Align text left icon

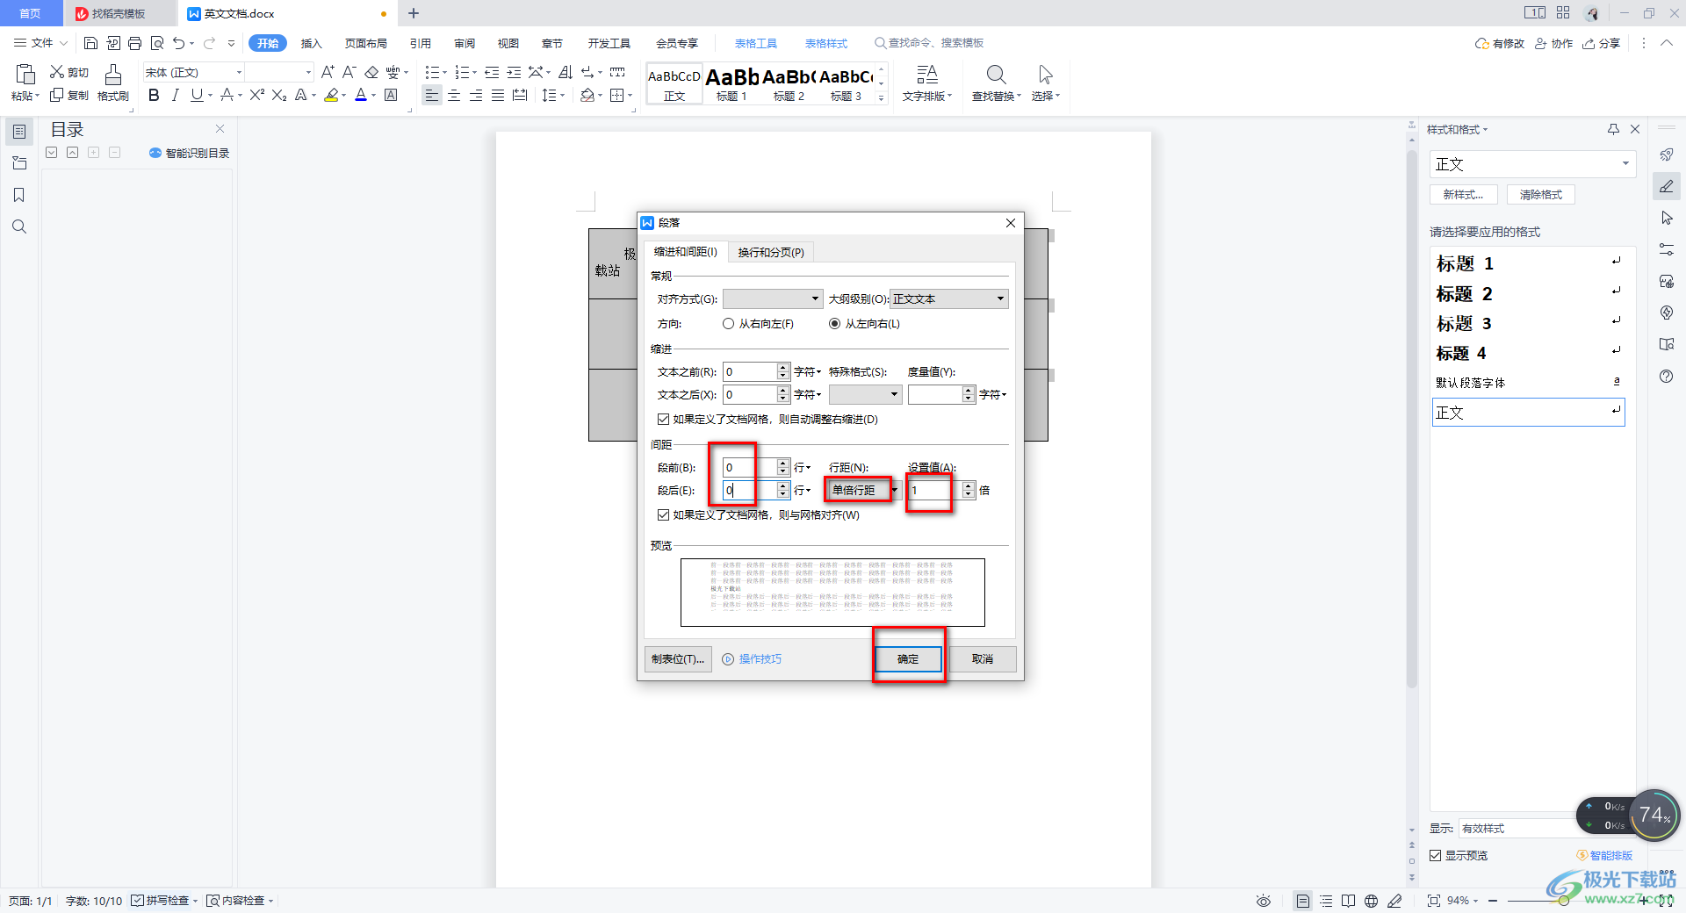pos(431,96)
